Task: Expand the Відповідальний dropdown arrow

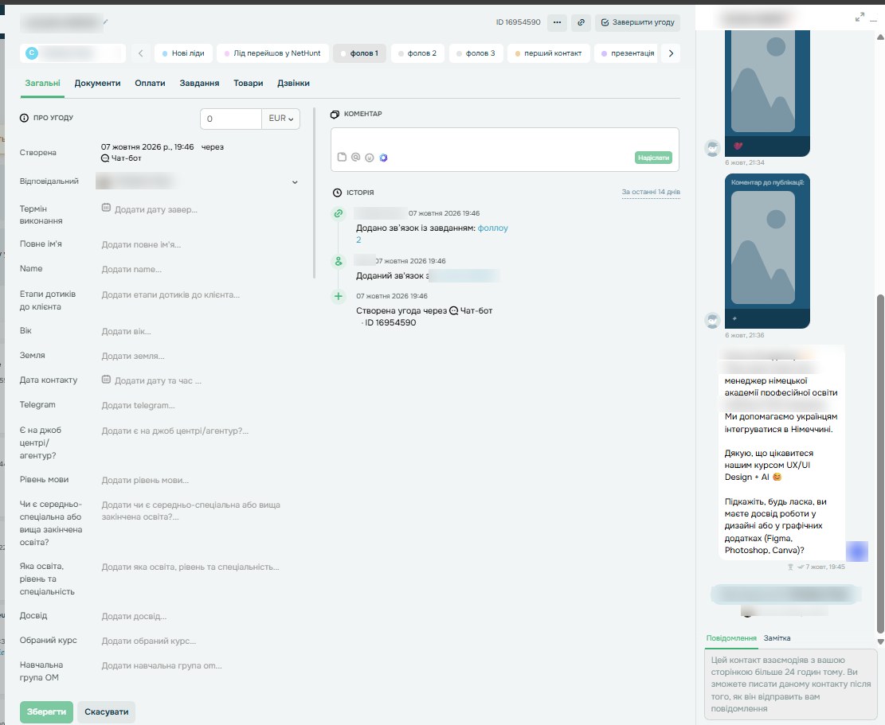Action: coord(295,182)
